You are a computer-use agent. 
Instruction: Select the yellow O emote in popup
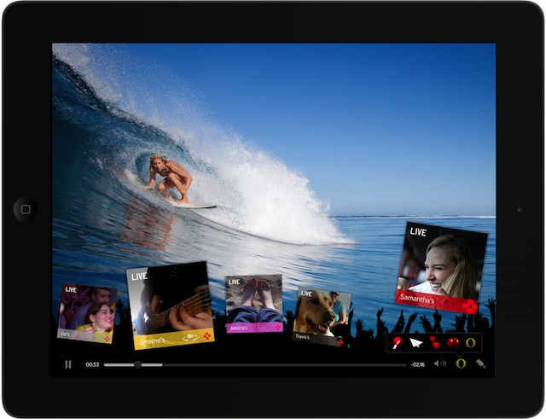[470, 343]
